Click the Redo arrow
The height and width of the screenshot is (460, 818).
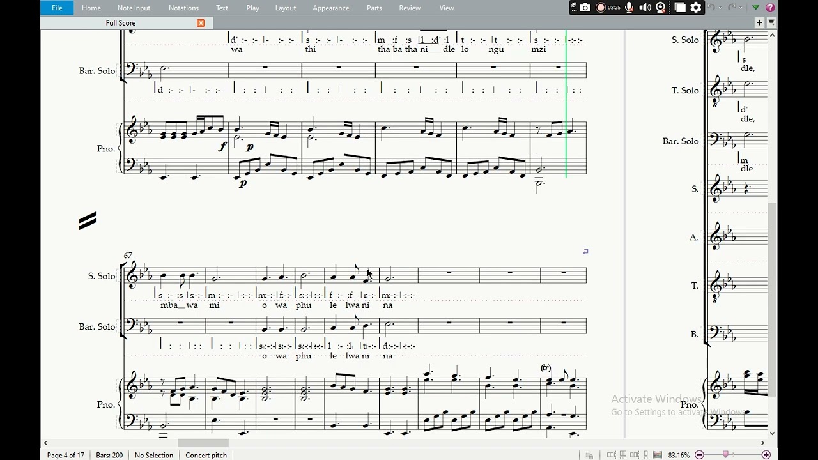pos(732,7)
